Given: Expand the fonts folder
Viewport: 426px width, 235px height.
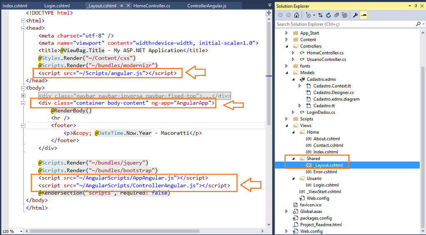Looking at the screenshot, I should pos(286,66).
